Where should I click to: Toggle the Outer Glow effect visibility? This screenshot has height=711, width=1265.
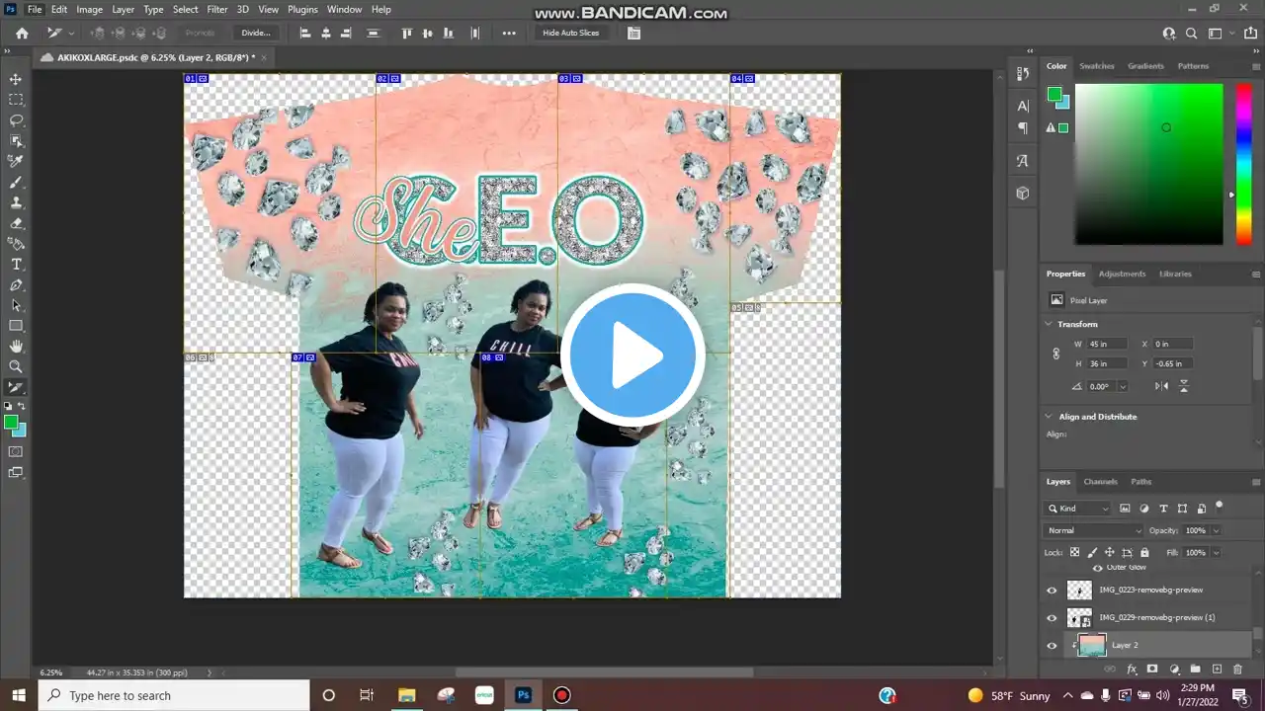coord(1097,568)
